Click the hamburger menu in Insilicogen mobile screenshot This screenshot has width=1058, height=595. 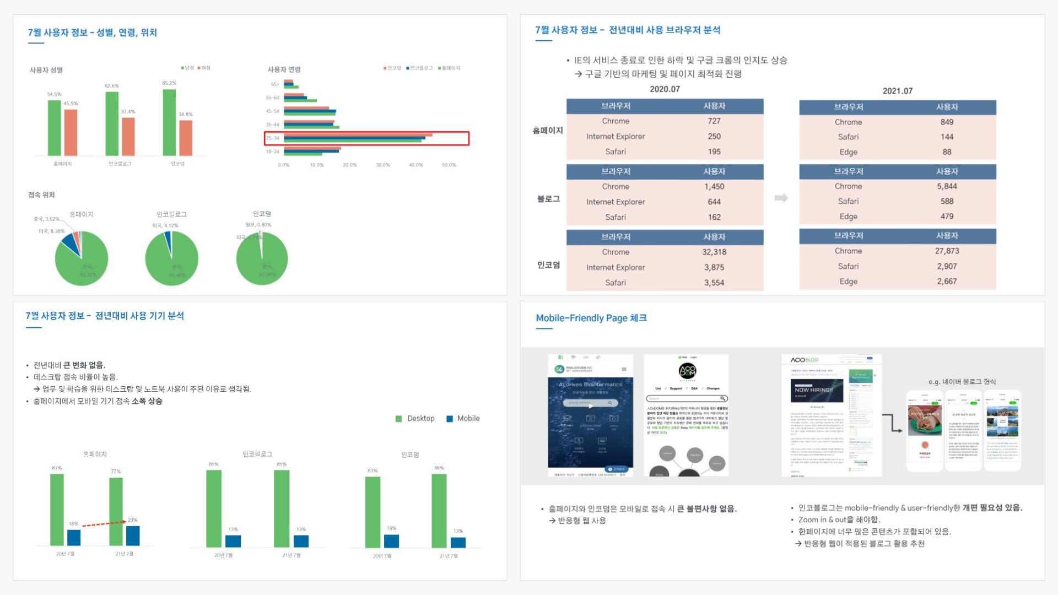pyautogui.click(x=624, y=369)
